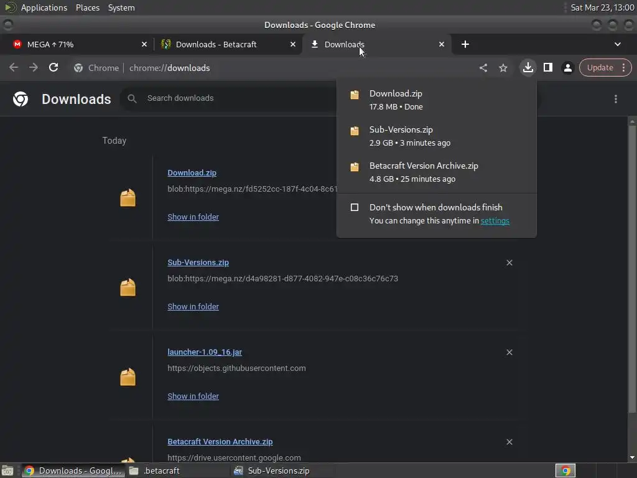
Task: Toggle the downloads toolbar button
Action: pos(528,67)
